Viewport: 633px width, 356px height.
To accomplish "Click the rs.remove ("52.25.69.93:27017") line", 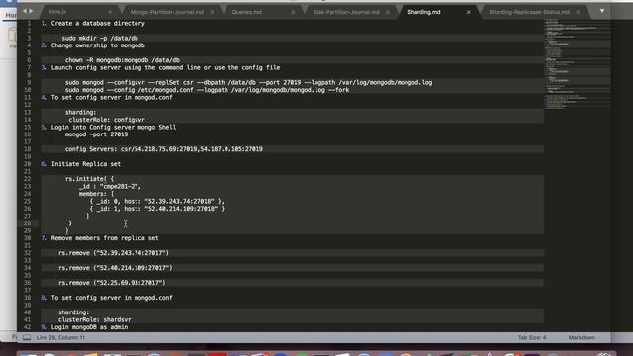I will pyautogui.click(x=112, y=283).
